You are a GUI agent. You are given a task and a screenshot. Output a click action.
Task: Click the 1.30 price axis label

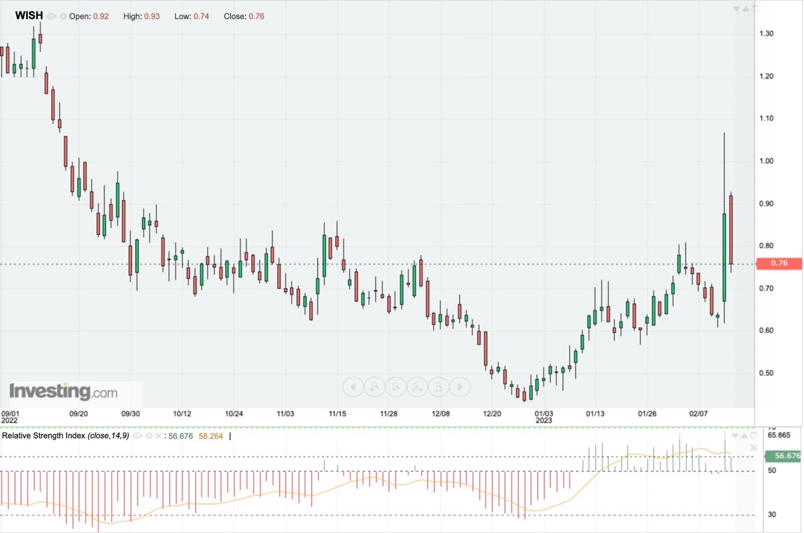(x=766, y=34)
